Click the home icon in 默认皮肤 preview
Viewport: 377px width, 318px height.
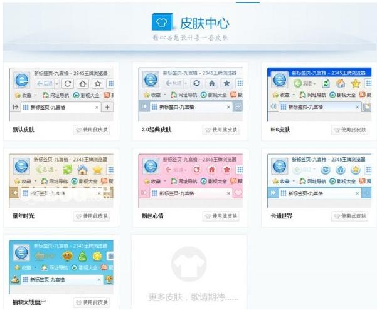click(83, 83)
